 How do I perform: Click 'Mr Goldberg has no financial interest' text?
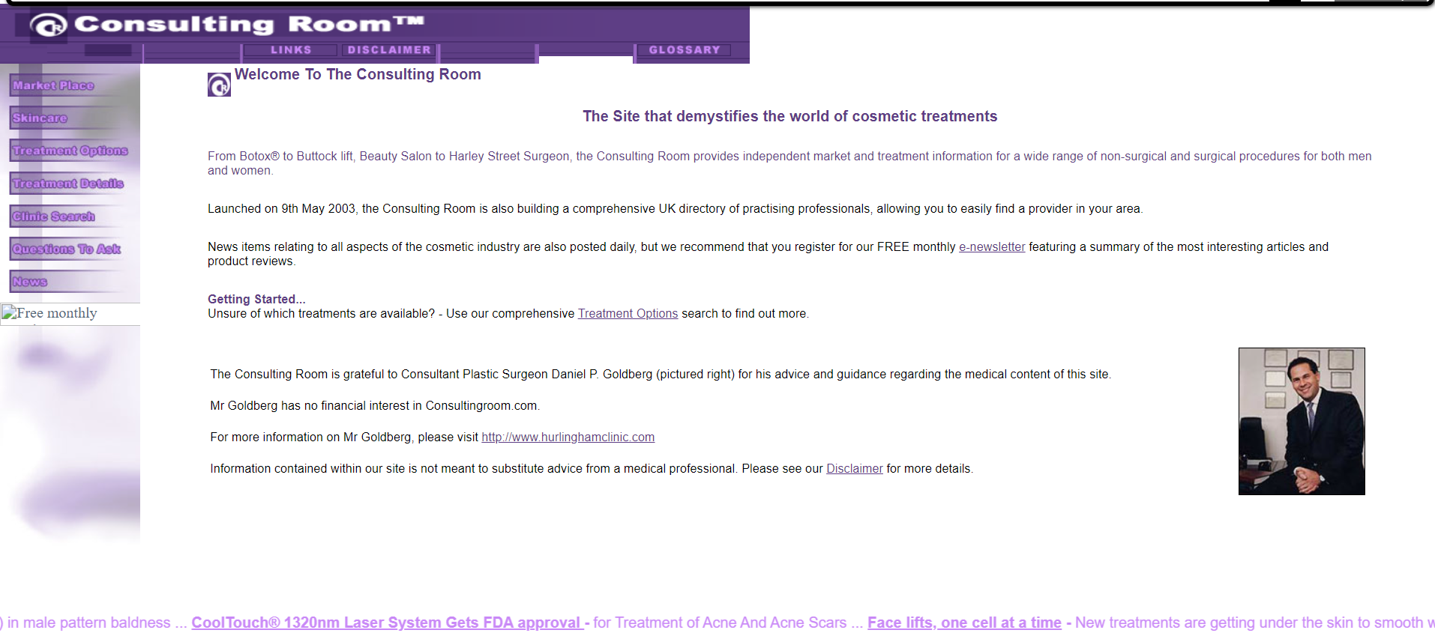pos(375,406)
